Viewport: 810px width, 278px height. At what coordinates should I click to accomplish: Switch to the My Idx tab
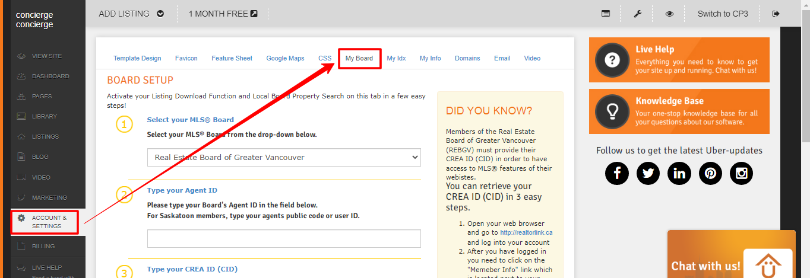click(396, 58)
